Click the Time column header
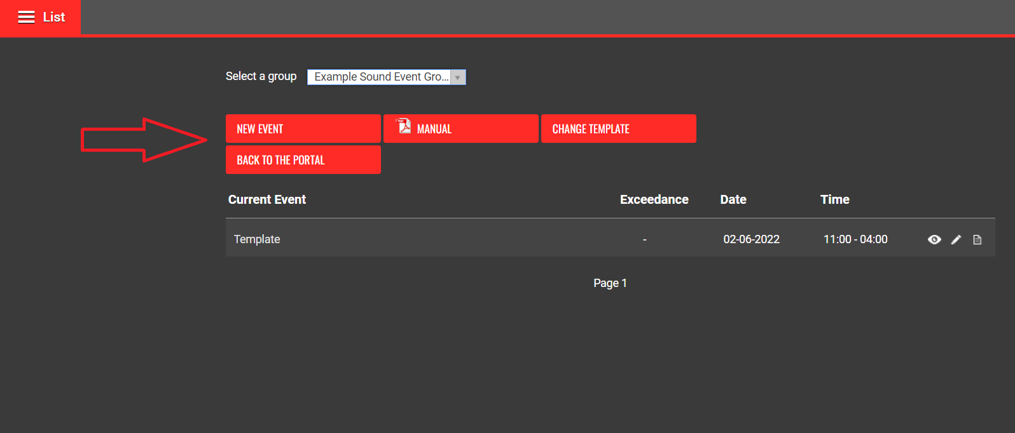 click(x=835, y=199)
